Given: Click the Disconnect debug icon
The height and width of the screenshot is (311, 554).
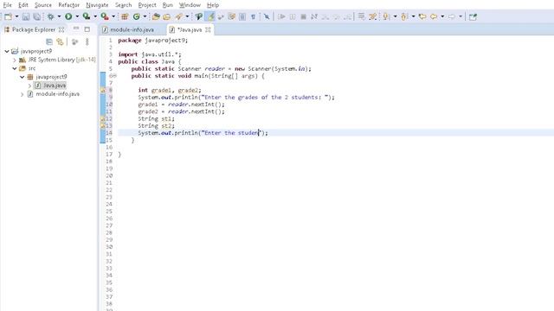Looking at the screenshot, I should click(x=314, y=16).
